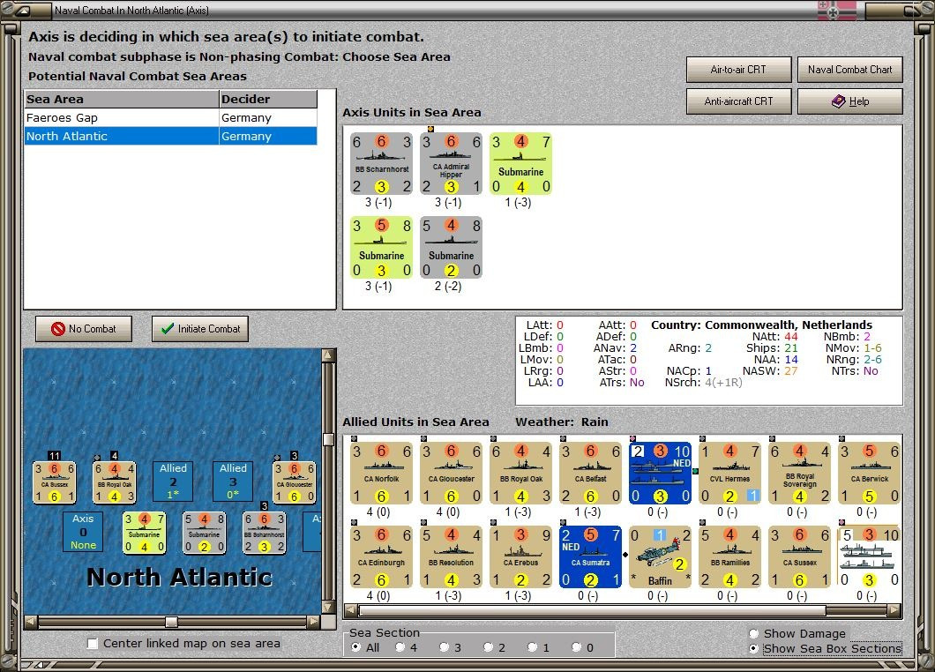Screen dimensions: 935x672
Task: Select the yellow Submarine with stats 3 5 8
Action: coord(382,248)
